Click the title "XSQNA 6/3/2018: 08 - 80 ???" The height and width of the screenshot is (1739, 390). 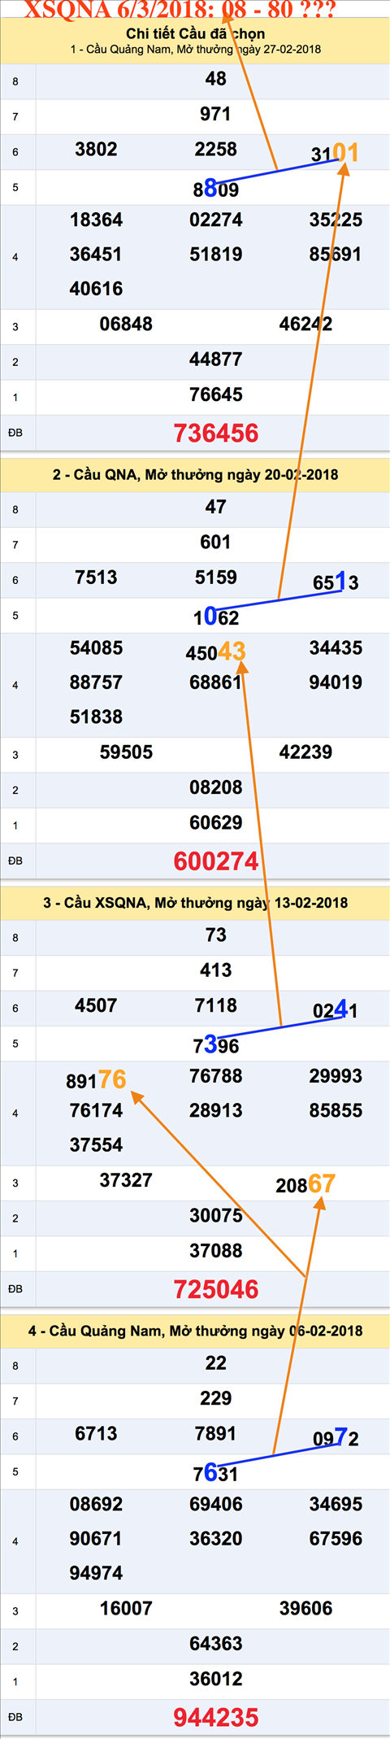180,9
